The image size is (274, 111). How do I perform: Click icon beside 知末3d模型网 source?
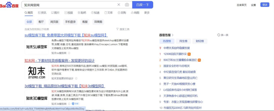(x=69, y=104)
